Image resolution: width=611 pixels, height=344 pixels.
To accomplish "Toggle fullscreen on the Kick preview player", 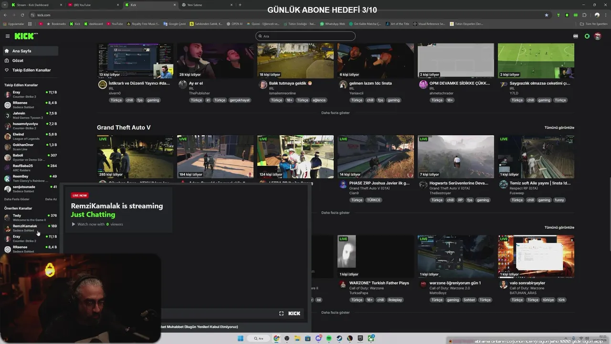I will (281, 313).
